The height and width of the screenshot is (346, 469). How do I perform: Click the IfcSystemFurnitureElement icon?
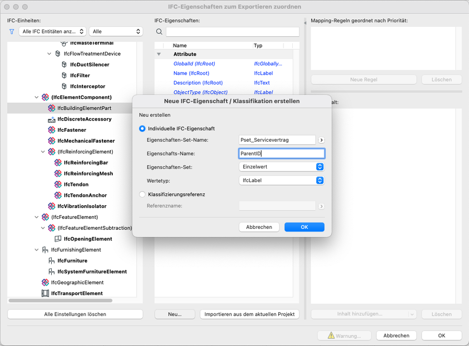pos(51,272)
